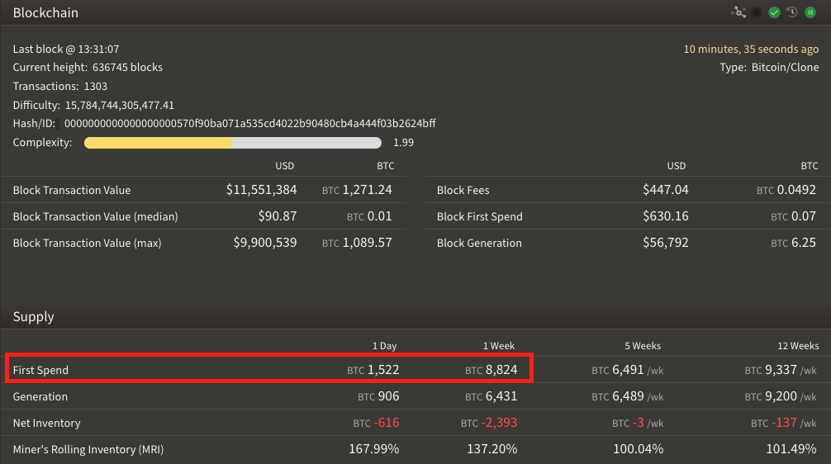This screenshot has height=464, width=831.
Task: Click Difficulty value 15,784,744,305,477.41
Action: click(120, 106)
